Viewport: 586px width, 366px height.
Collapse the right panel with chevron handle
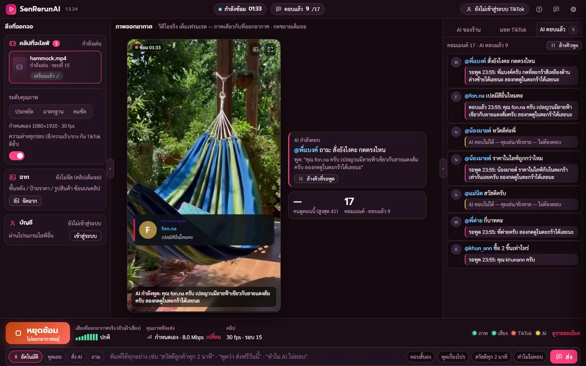443,168
